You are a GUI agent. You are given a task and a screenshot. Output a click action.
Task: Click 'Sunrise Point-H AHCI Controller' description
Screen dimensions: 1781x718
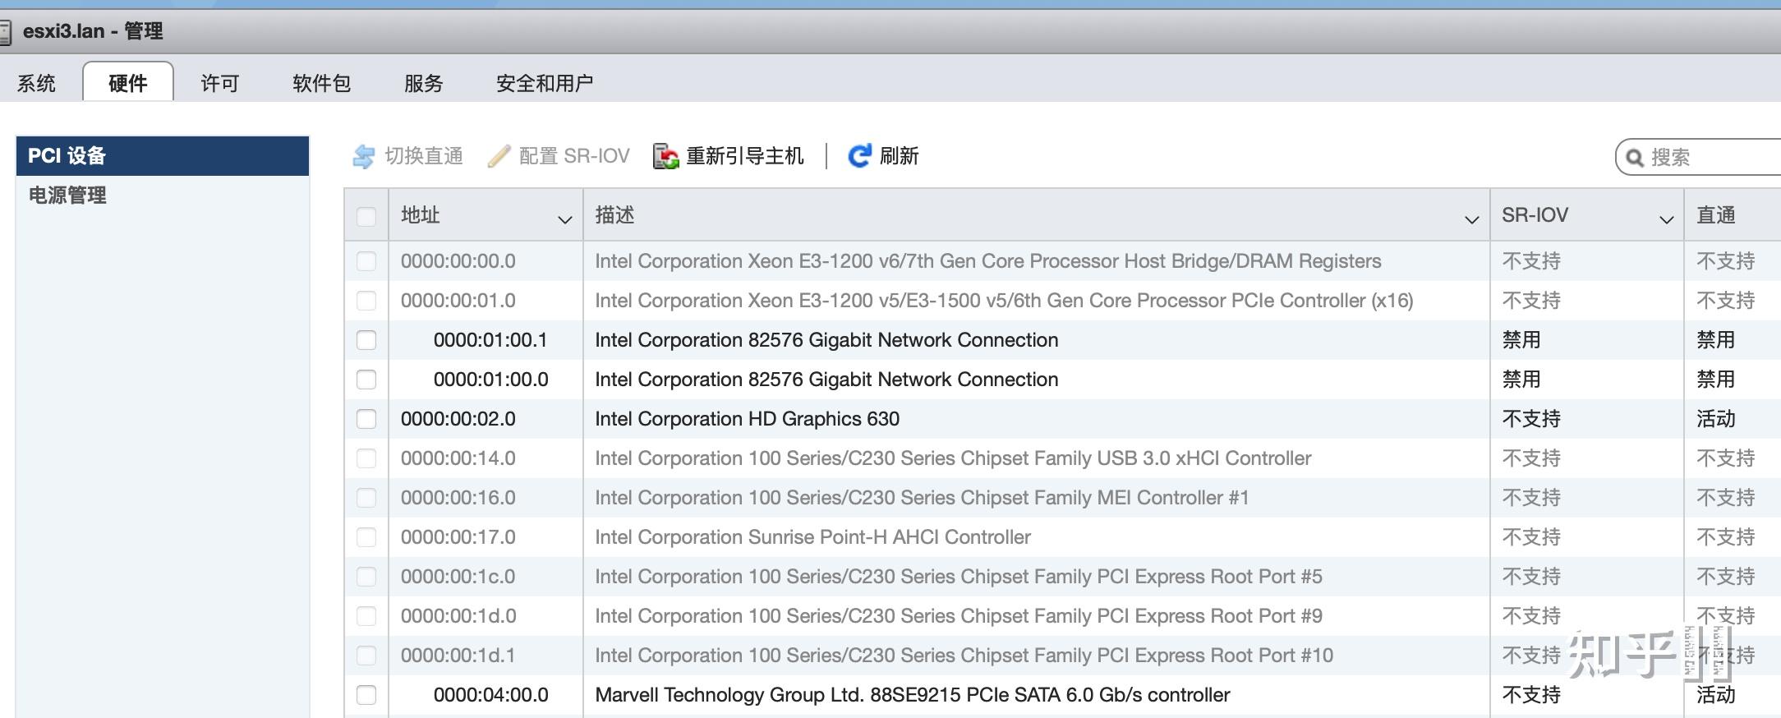[812, 537]
